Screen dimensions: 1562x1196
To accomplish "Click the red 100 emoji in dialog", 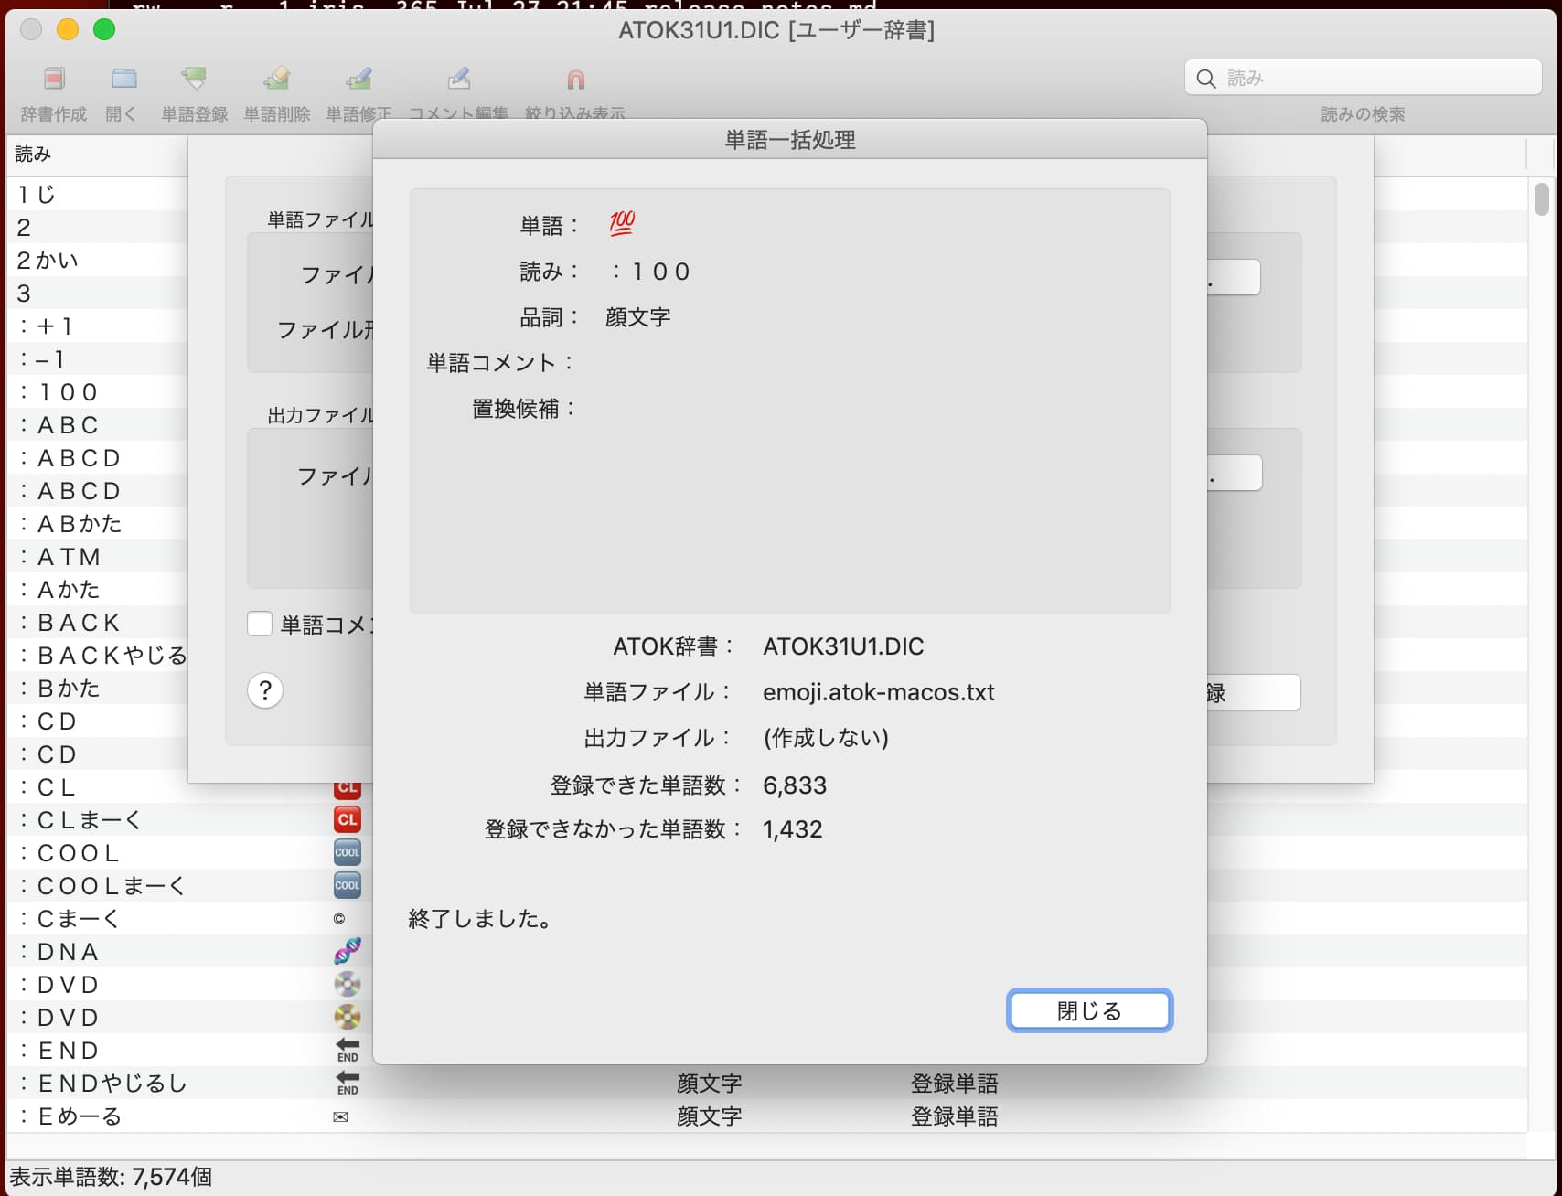I will click(622, 223).
